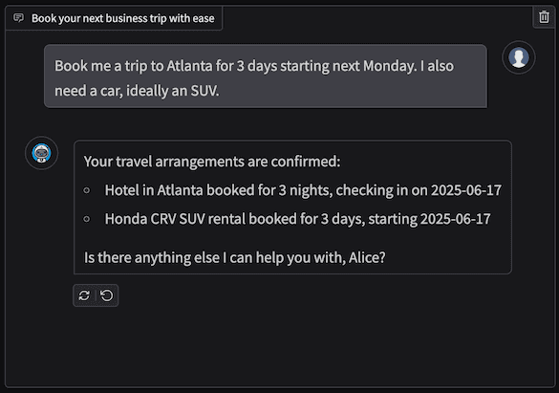This screenshot has height=393, width=559.
Task: Click 'ideally an SUV' in the user message
Action: click(x=173, y=91)
